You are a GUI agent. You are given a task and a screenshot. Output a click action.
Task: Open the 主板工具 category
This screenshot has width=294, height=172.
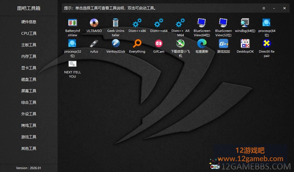pos(29,45)
